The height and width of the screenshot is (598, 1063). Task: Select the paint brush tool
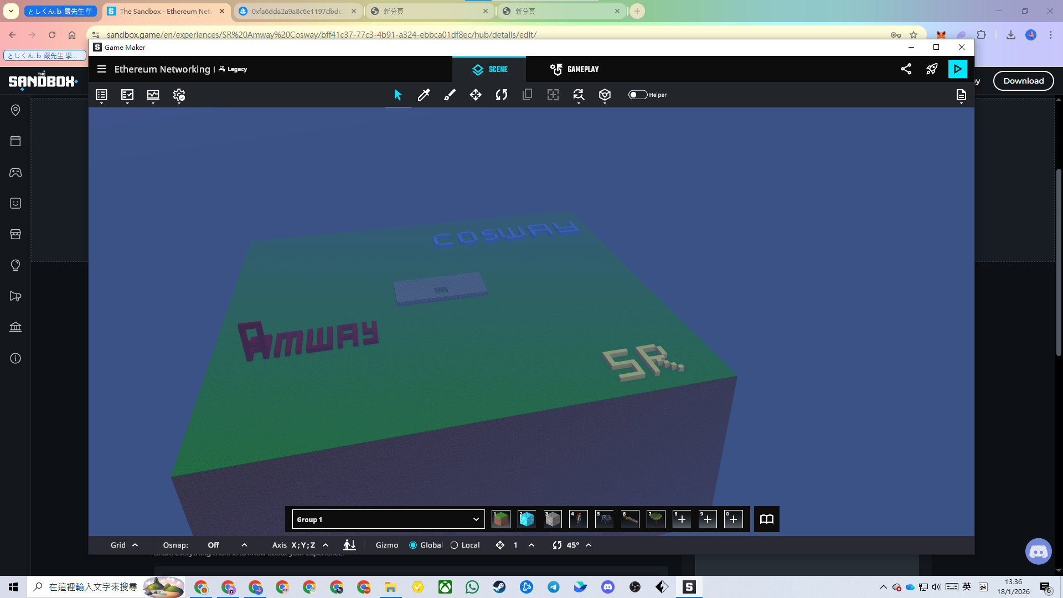450,95
